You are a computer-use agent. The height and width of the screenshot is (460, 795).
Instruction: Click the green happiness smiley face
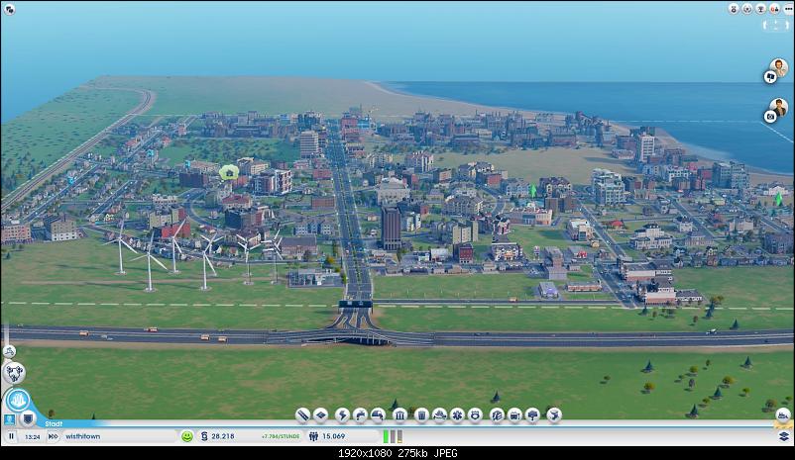tap(187, 436)
